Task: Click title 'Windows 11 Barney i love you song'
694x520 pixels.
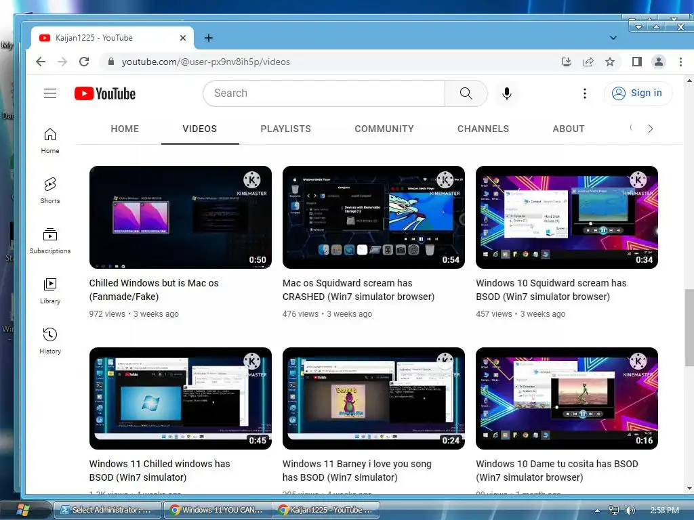Action: pos(356,471)
